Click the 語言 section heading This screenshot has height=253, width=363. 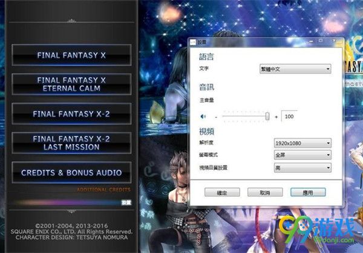pyautogui.click(x=206, y=57)
